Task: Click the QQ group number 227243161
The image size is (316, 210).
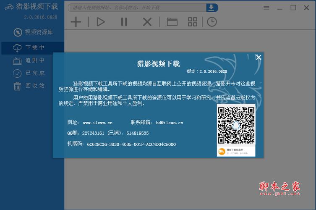Action: click(x=93, y=133)
